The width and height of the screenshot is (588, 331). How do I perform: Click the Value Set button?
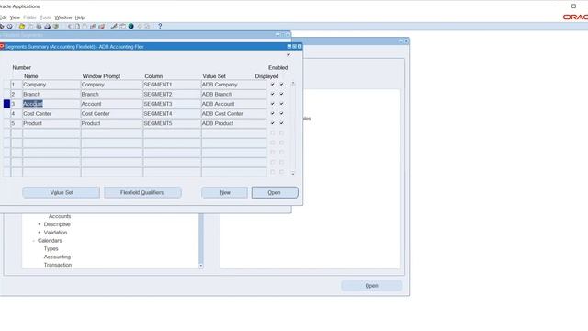pyautogui.click(x=62, y=192)
